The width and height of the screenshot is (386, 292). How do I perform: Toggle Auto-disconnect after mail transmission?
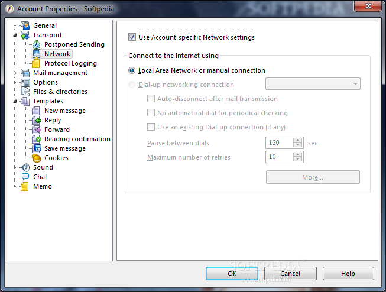pos(151,99)
